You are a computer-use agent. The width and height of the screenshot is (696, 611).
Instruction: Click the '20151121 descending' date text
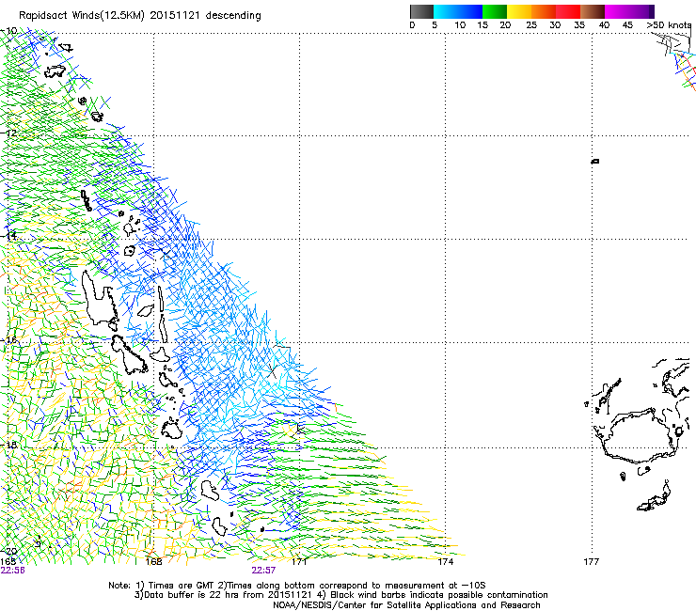tap(206, 16)
